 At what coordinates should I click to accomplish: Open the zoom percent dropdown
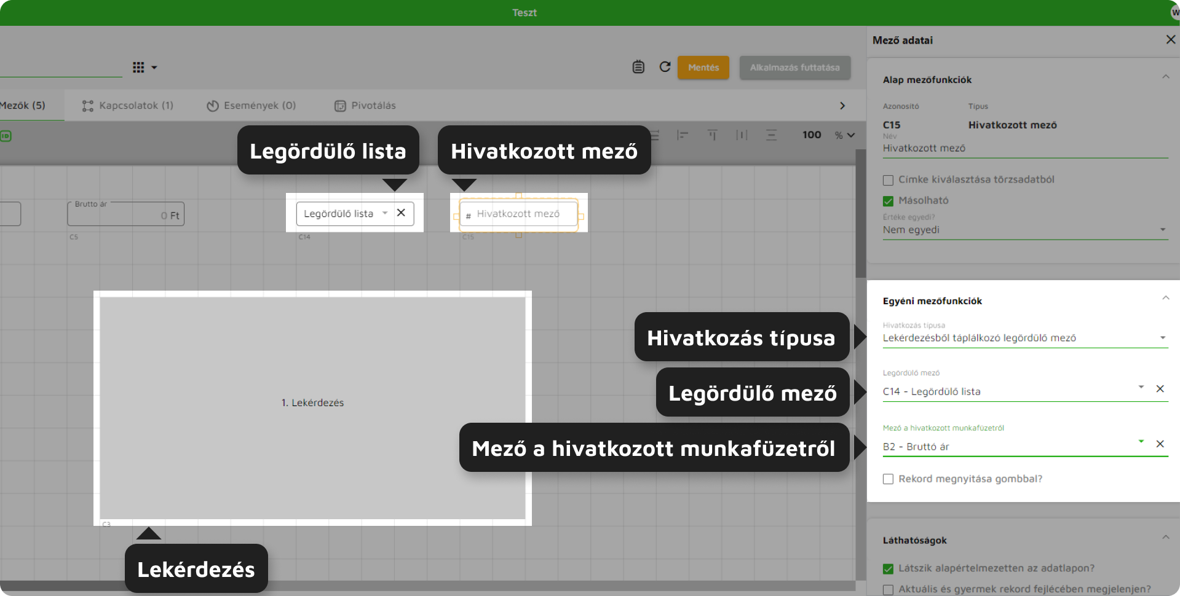click(845, 135)
